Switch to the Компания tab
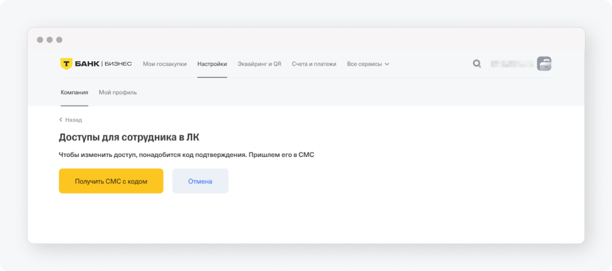 coord(75,92)
